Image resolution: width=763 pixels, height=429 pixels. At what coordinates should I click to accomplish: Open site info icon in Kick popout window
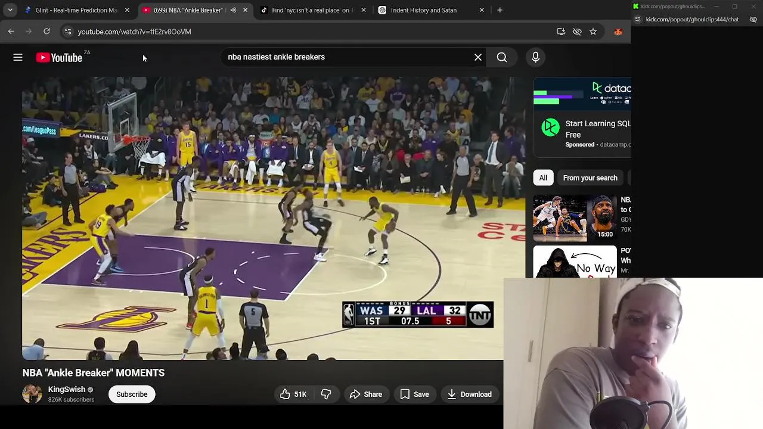[638, 20]
